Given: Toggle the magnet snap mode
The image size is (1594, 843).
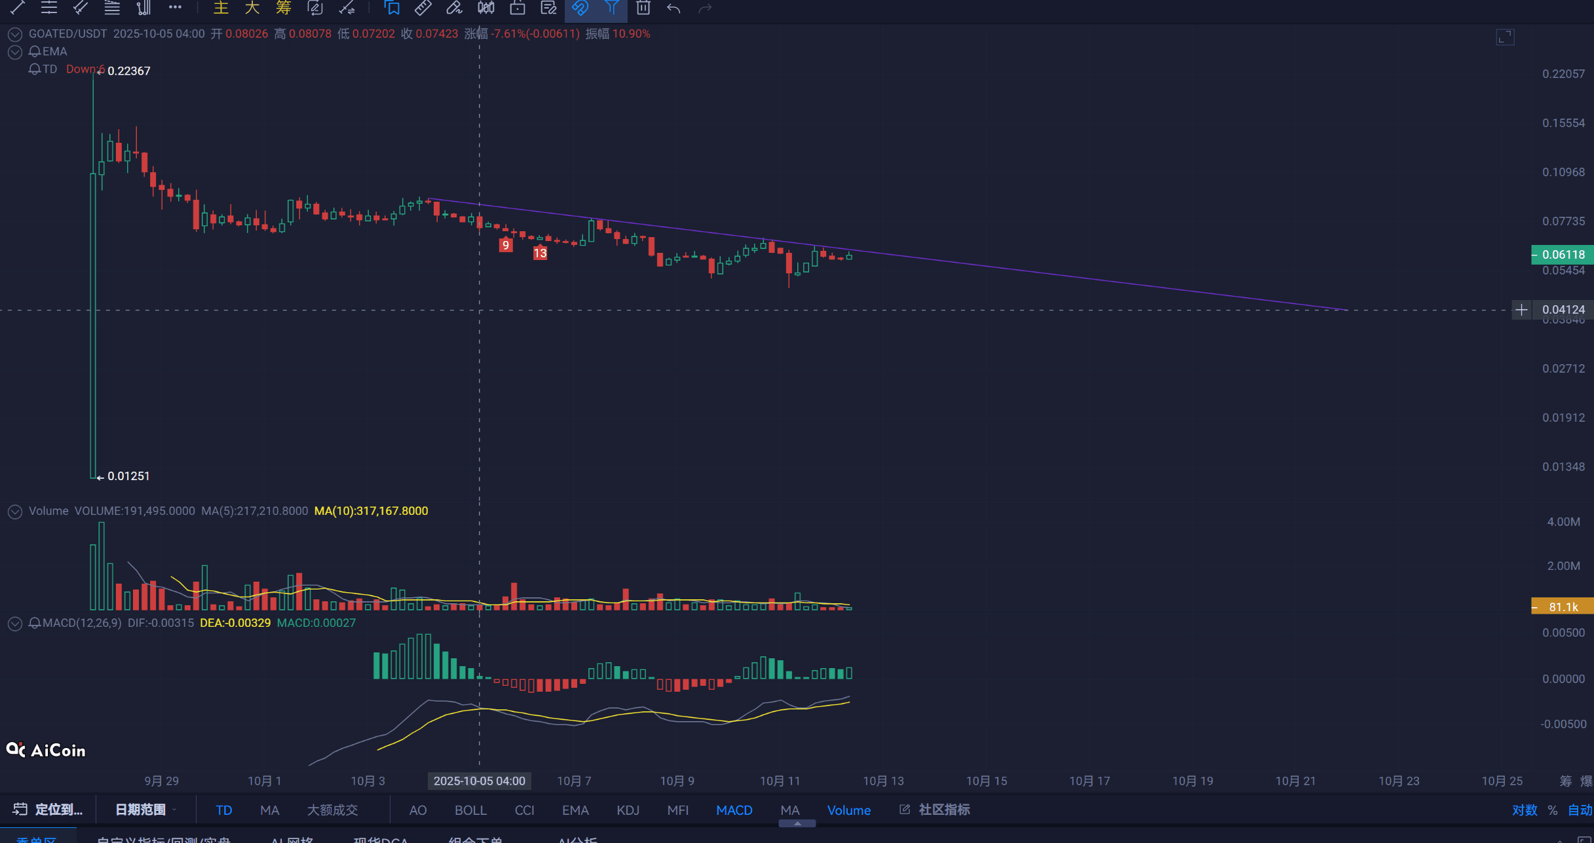Looking at the screenshot, I should (580, 8).
